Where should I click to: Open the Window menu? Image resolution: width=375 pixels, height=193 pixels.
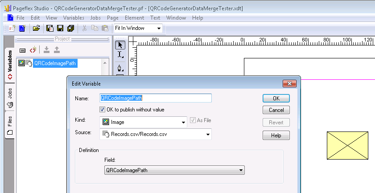(176, 18)
